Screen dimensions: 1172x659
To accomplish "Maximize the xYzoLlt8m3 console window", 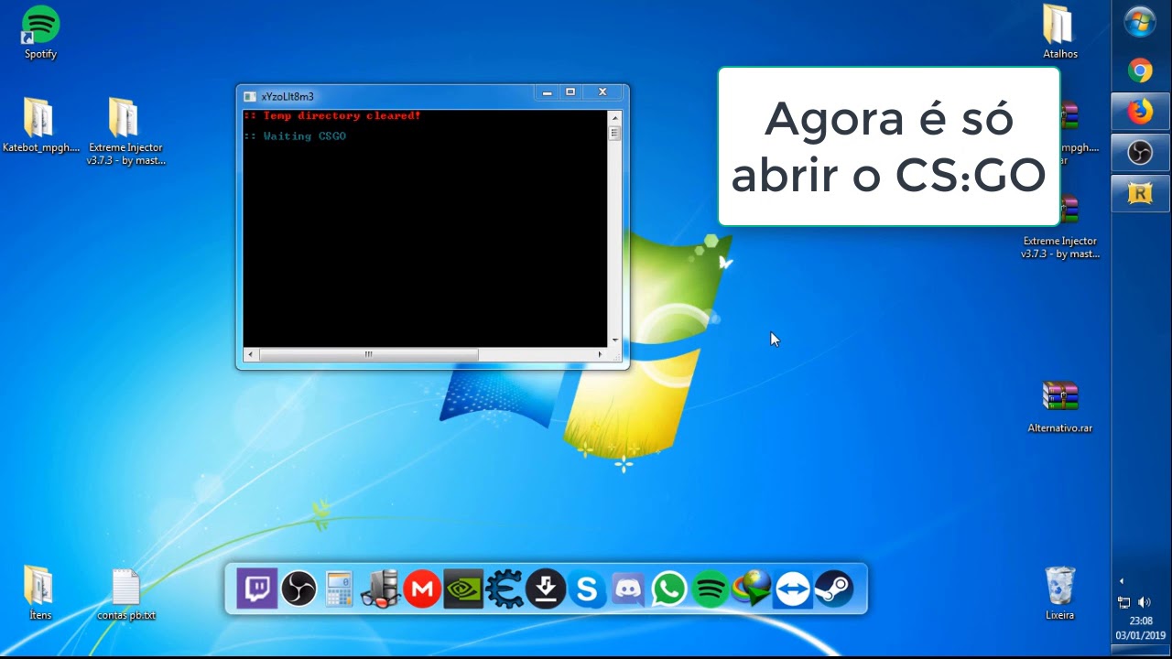I will click(570, 92).
